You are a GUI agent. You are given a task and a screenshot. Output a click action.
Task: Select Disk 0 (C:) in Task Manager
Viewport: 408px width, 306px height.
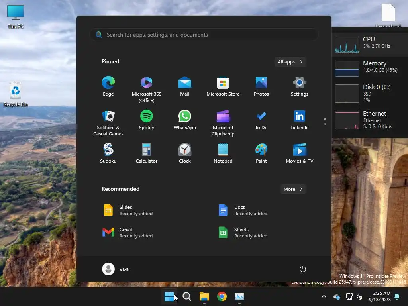(370, 93)
